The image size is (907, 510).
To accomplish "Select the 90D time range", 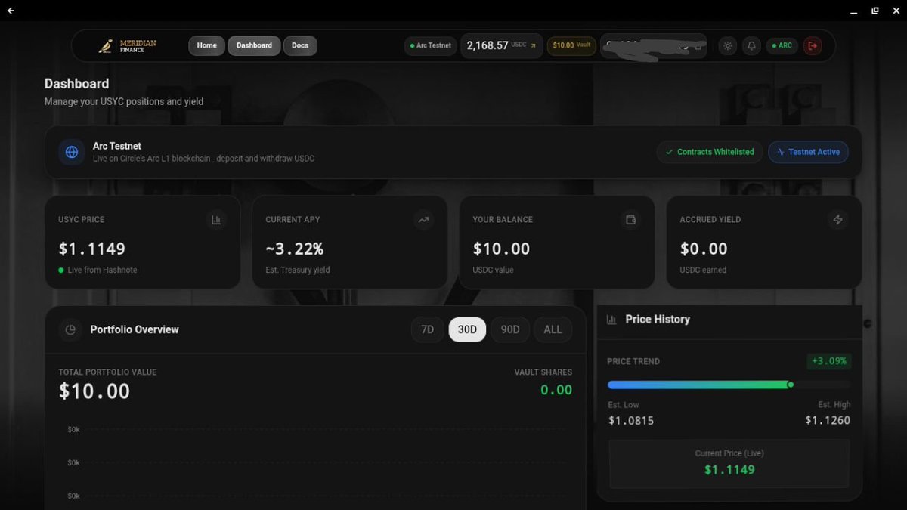I will click(x=510, y=329).
